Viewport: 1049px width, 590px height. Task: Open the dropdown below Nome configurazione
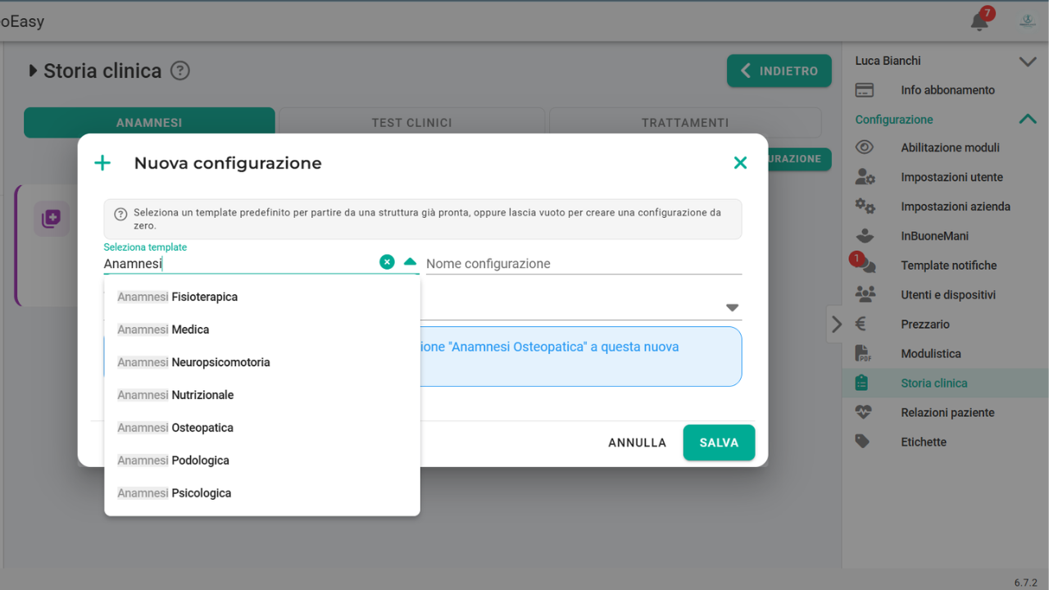coord(732,308)
